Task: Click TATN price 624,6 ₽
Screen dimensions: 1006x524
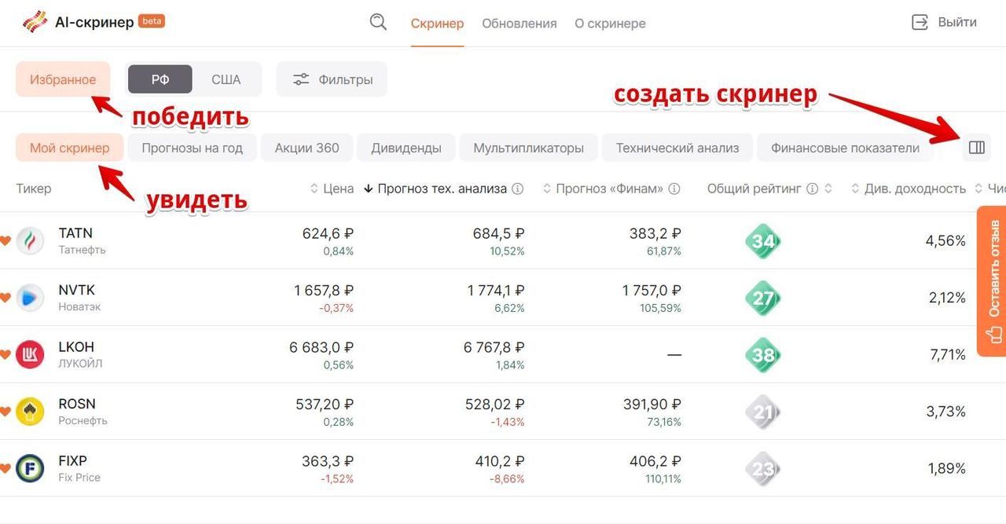Action: click(x=329, y=233)
